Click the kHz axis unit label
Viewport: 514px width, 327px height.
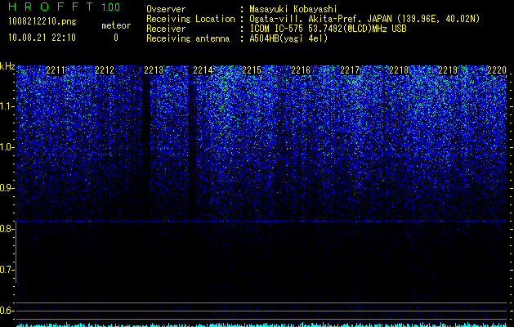coord(7,66)
